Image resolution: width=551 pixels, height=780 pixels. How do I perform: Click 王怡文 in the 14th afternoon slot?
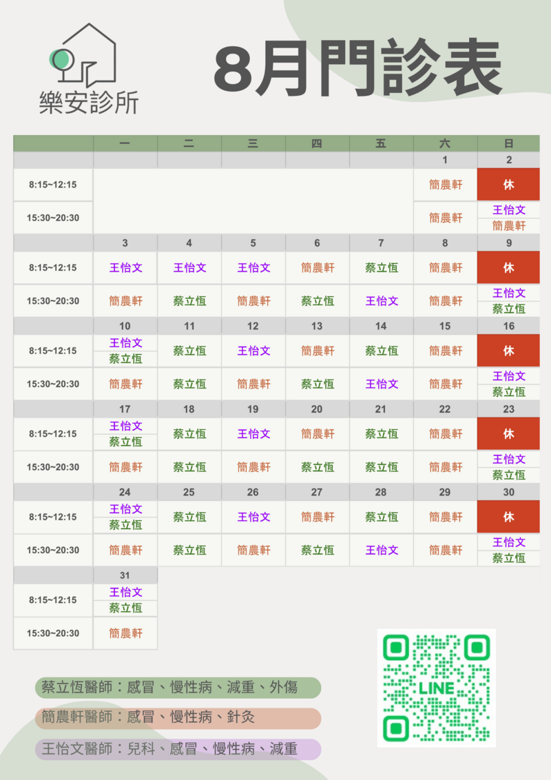pos(382,384)
